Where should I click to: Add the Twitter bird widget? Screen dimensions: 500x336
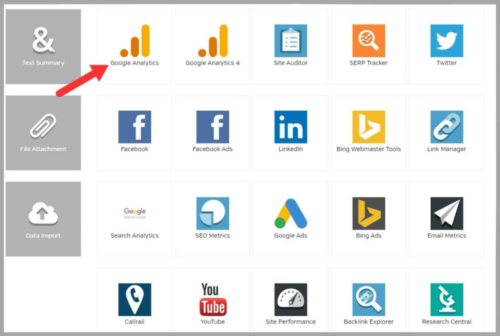tap(447, 41)
